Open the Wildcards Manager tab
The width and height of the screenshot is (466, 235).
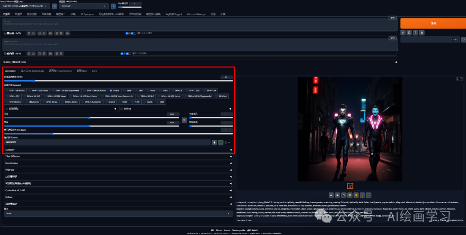(x=196, y=14)
